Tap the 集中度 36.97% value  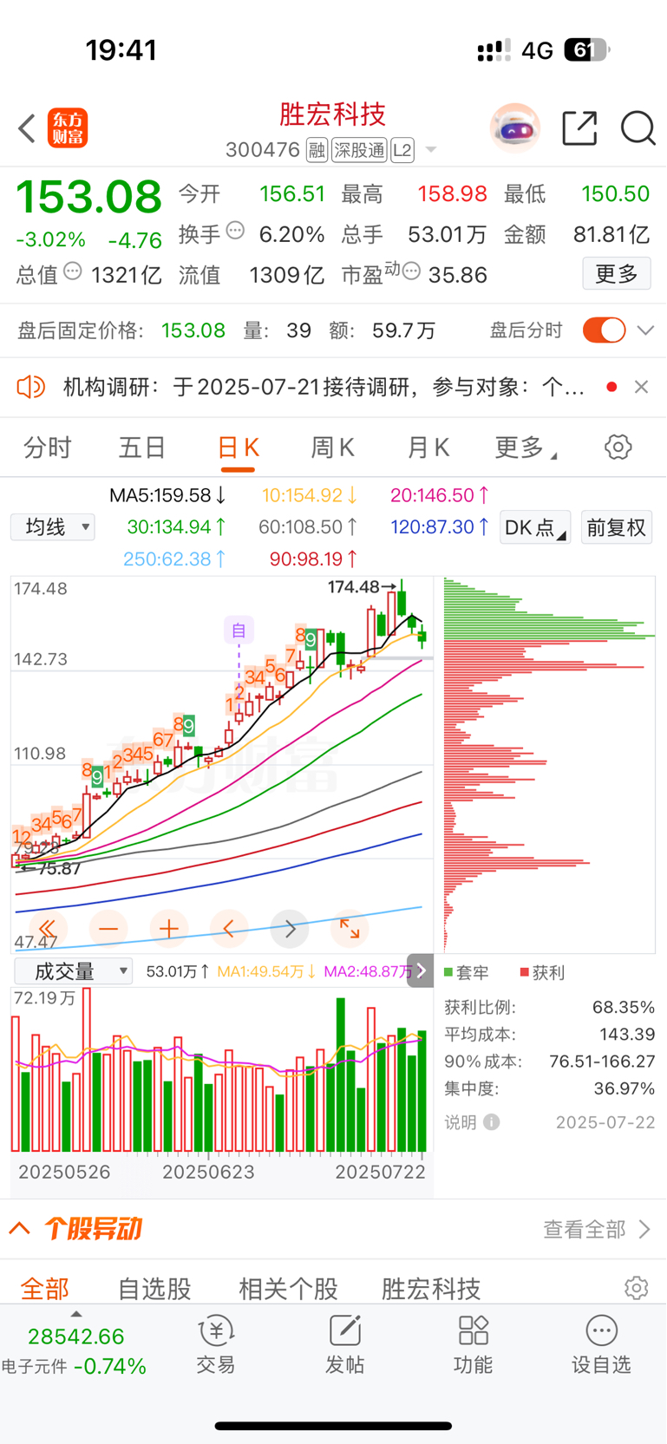point(624,1088)
